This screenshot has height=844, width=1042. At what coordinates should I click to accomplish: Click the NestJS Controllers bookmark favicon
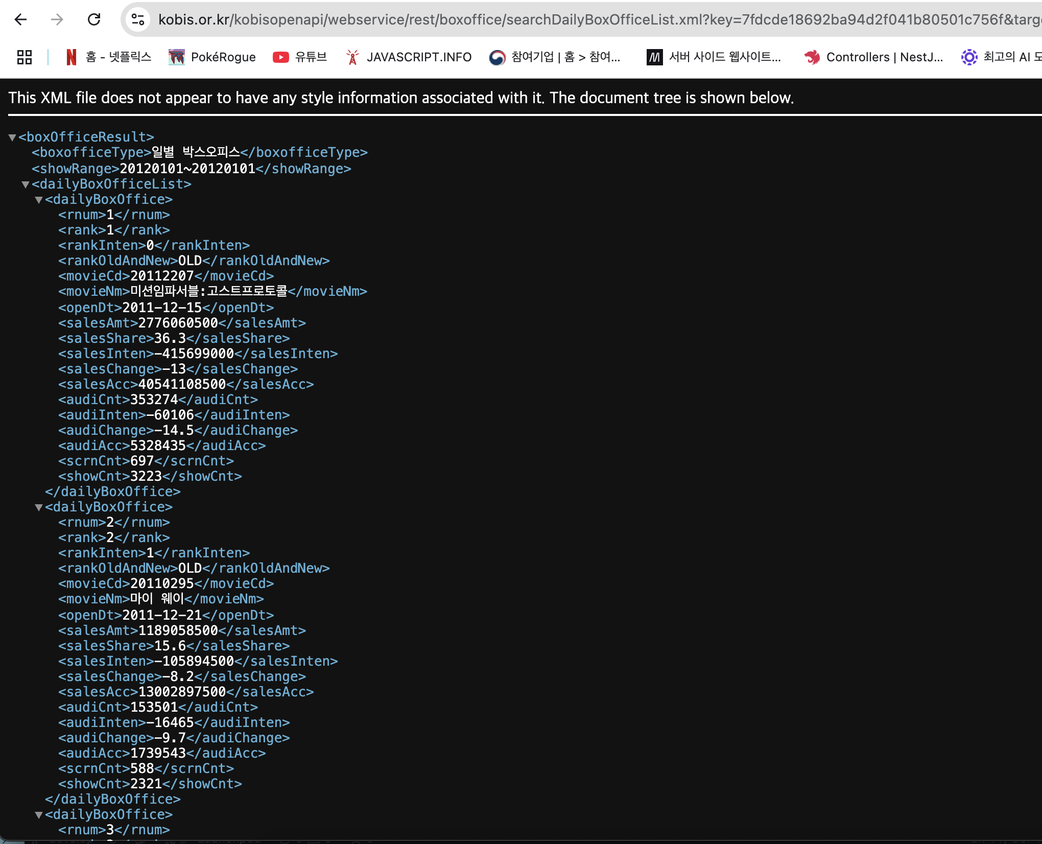(812, 57)
